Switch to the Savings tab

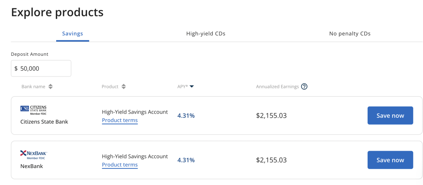tap(72, 34)
